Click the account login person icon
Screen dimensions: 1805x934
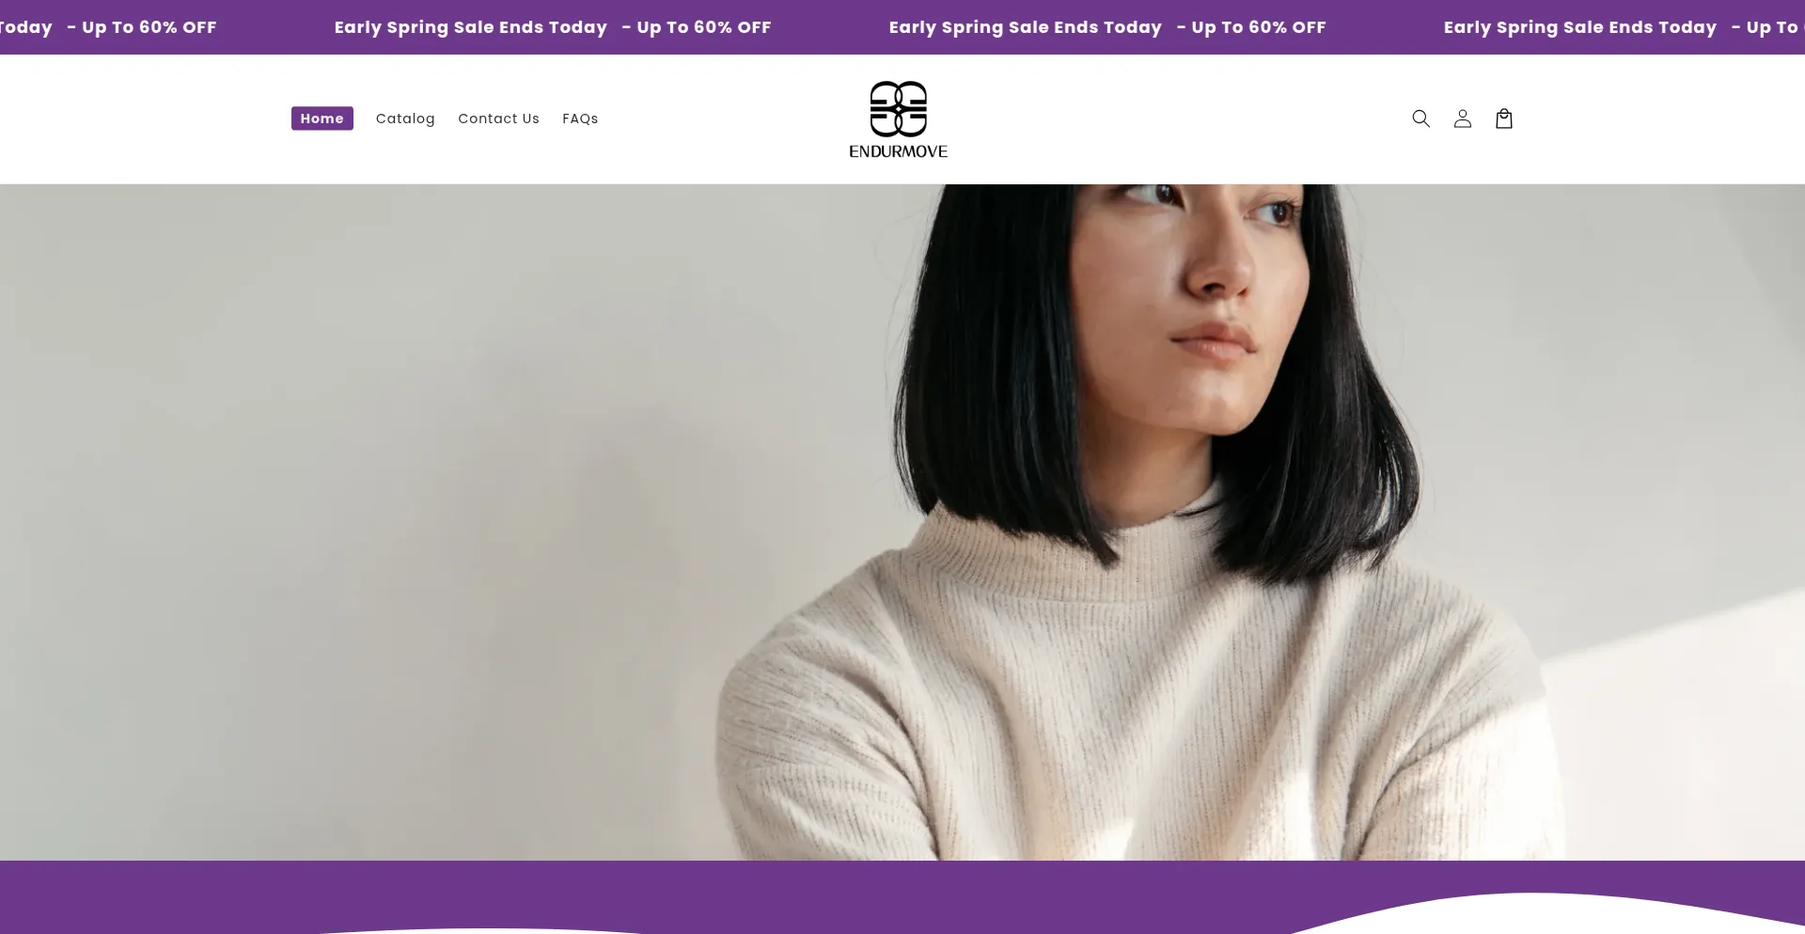click(1462, 119)
